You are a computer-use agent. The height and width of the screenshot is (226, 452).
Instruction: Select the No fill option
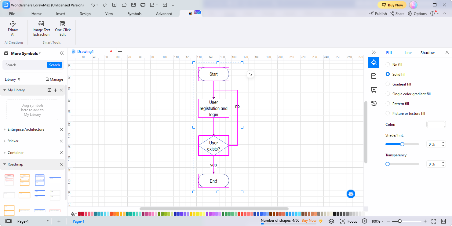click(394, 64)
